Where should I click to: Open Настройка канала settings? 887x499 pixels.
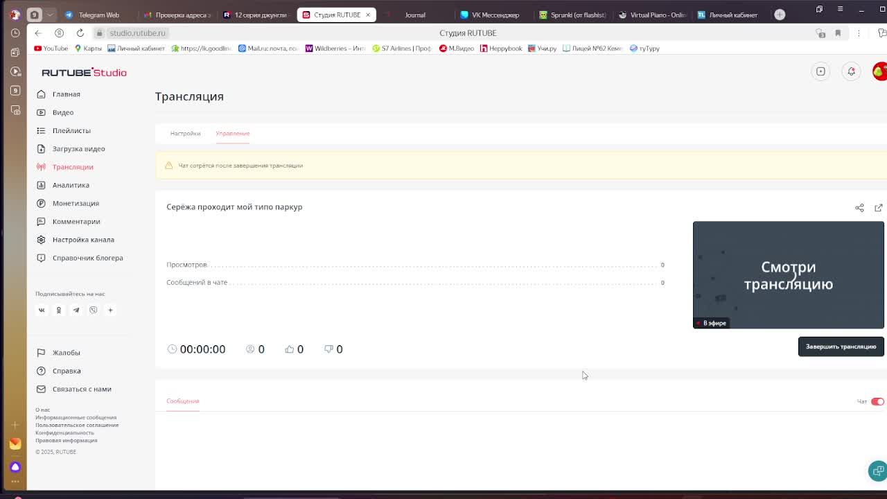[x=83, y=240]
